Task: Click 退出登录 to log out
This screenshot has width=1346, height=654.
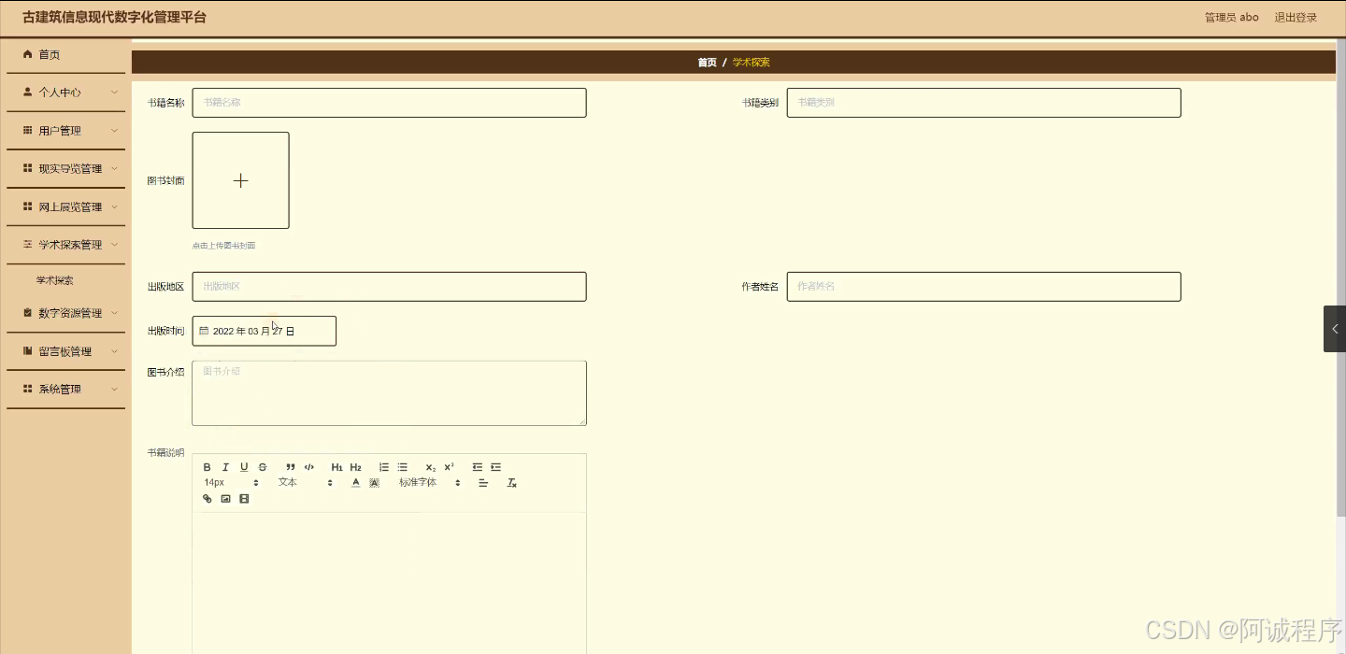Action: tap(1296, 18)
